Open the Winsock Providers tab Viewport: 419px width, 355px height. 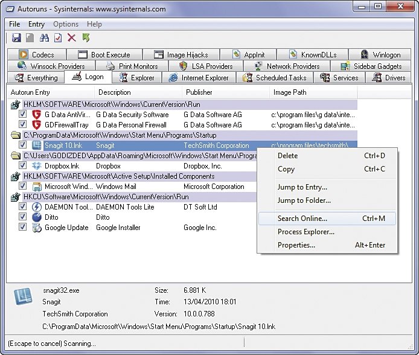51,66
